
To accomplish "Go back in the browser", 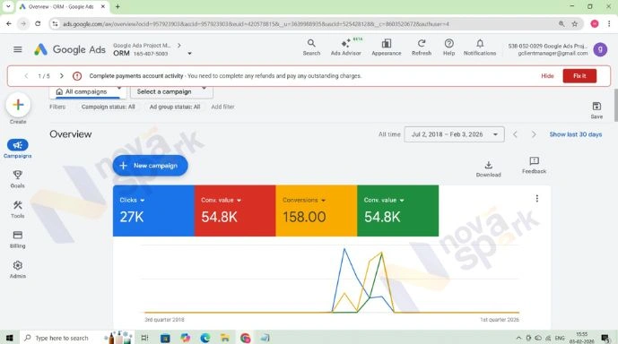I will pos(9,24).
